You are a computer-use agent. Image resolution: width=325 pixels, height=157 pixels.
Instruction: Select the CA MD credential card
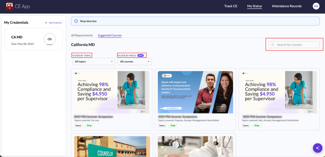pyautogui.click(x=34, y=39)
